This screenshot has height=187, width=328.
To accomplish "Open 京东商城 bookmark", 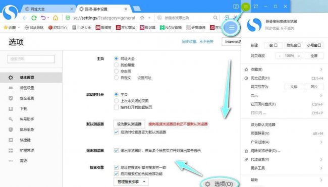I will click(x=126, y=28).
